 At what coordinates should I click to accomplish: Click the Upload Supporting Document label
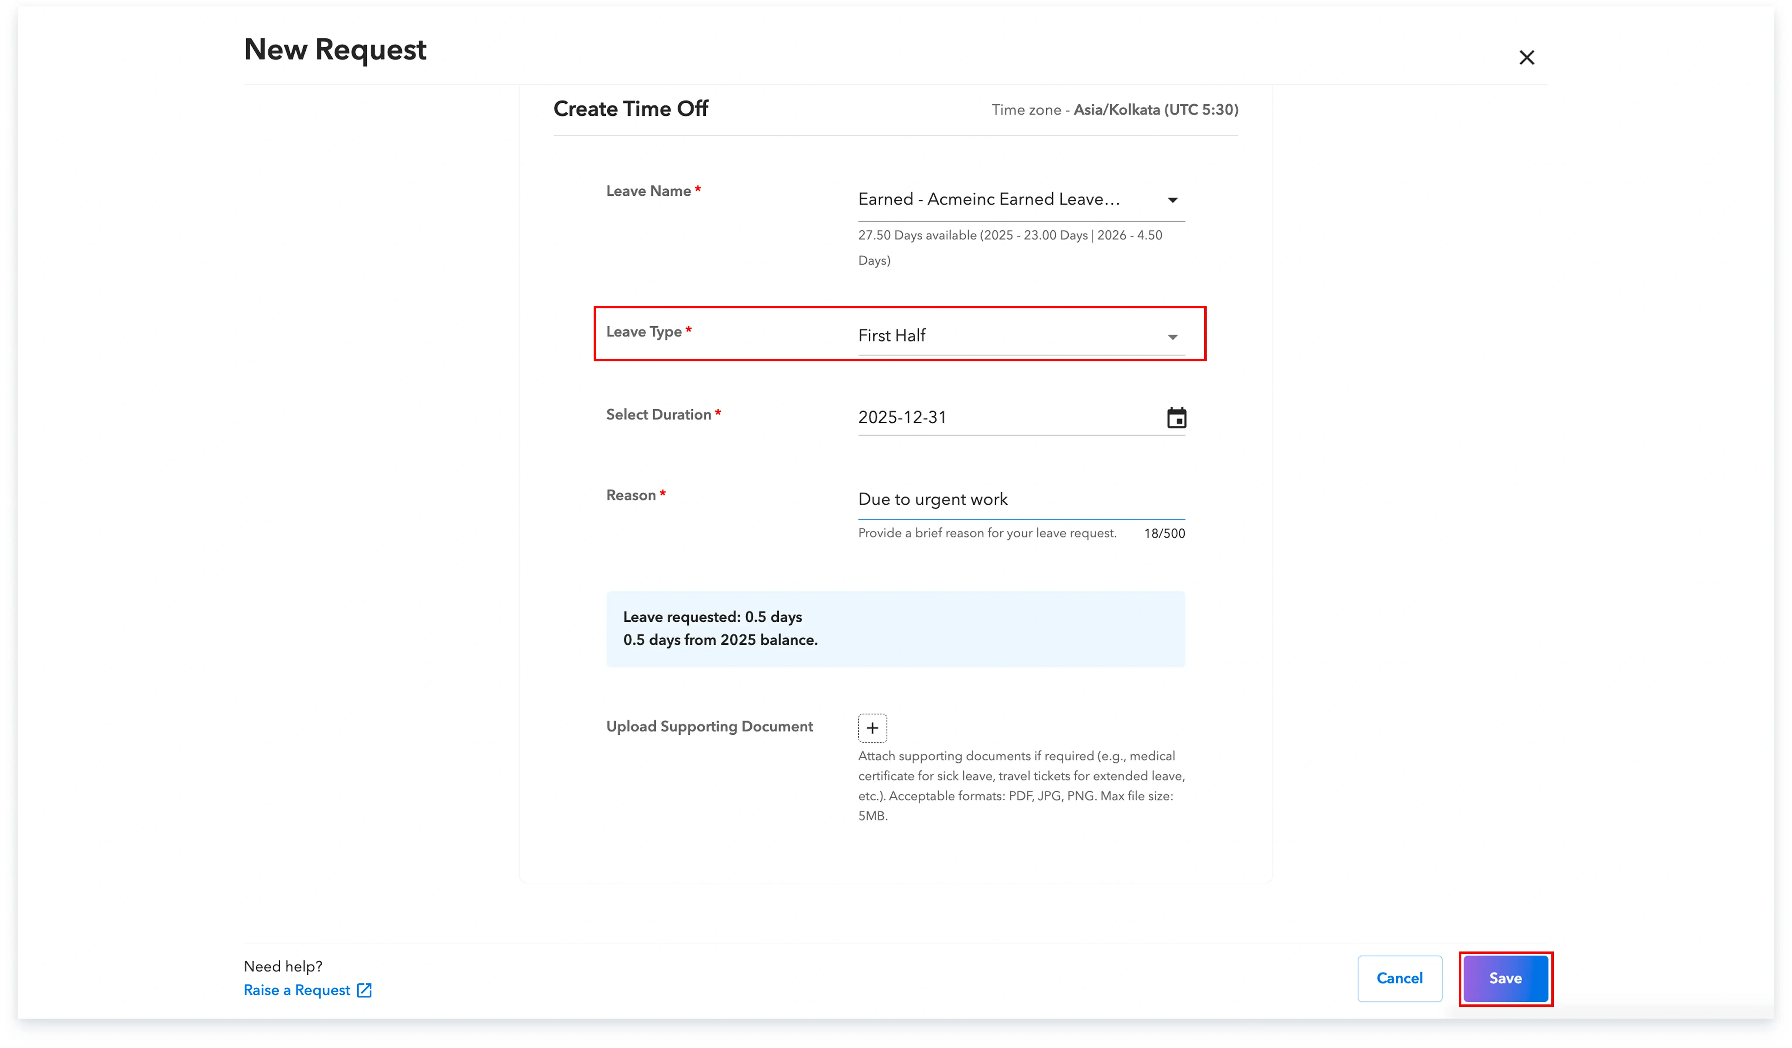point(709,726)
